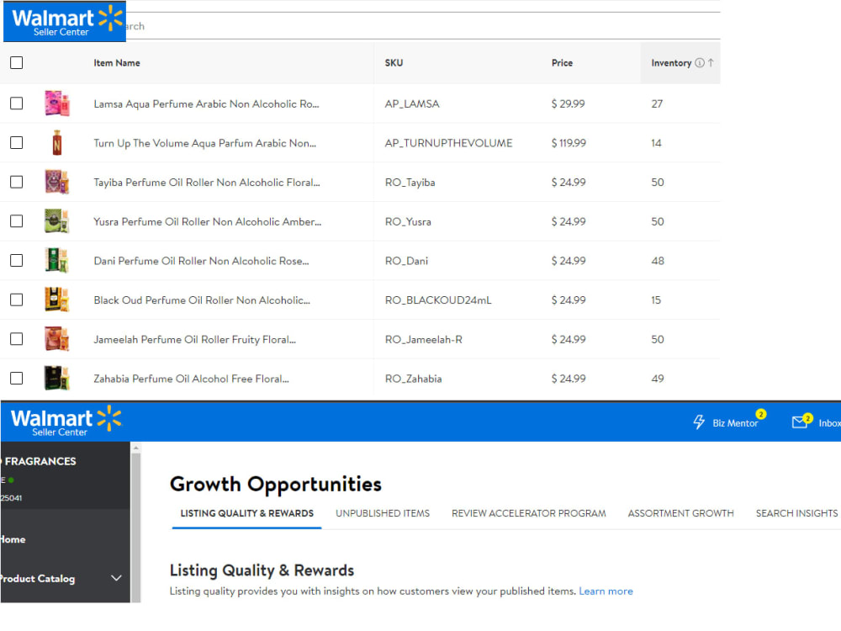This screenshot has height=631, width=841.
Task: Open the Zahabia Perfume Oil Alcohol Free item name
Action: pyautogui.click(x=191, y=379)
